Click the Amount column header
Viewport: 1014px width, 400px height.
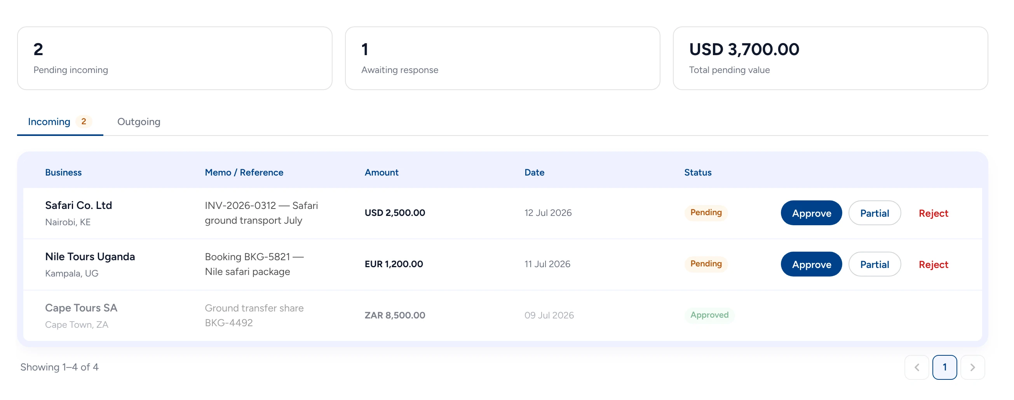click(x=382, y=172)
